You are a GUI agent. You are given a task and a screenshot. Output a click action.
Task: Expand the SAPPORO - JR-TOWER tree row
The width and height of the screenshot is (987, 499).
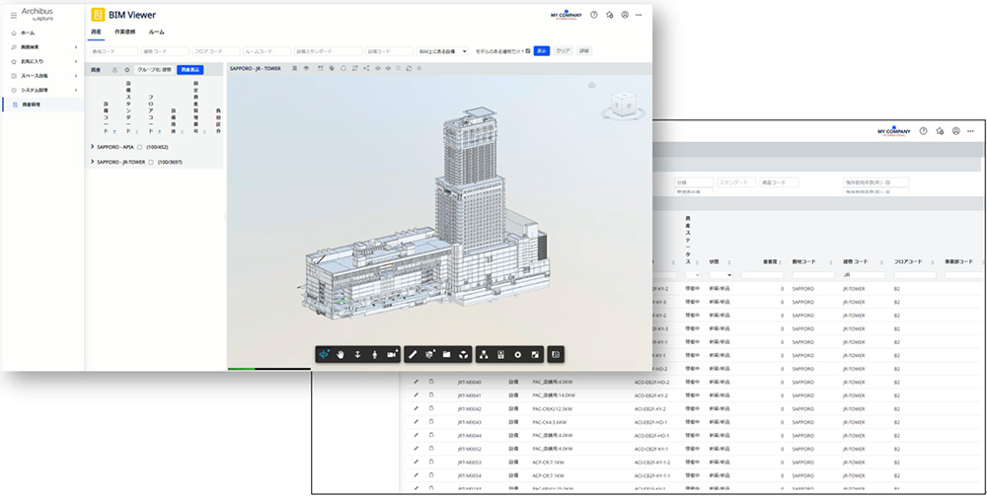92,162
